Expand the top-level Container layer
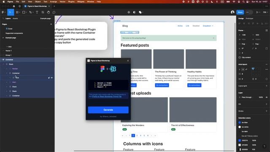This screenshot has width=270, height=152. (x=1, y=60)
